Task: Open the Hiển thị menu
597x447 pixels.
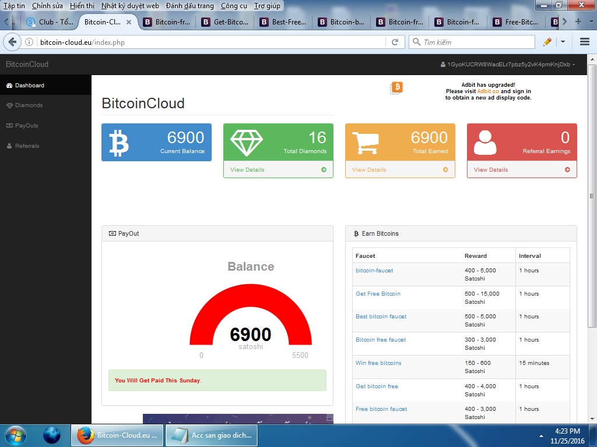Action: click(82, 6)
